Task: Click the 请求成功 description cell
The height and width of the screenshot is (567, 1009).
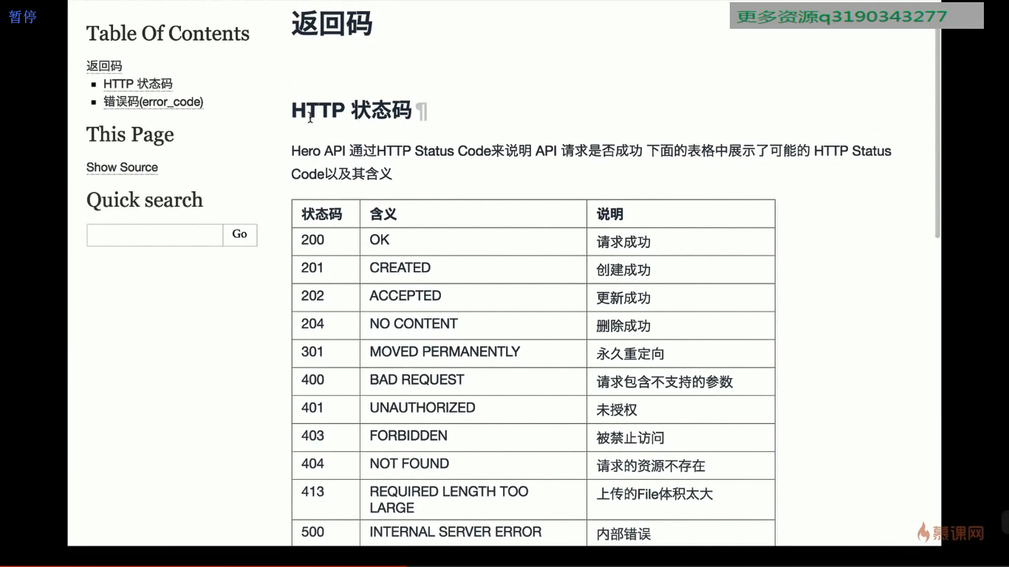Action: (x=681, y=241)
